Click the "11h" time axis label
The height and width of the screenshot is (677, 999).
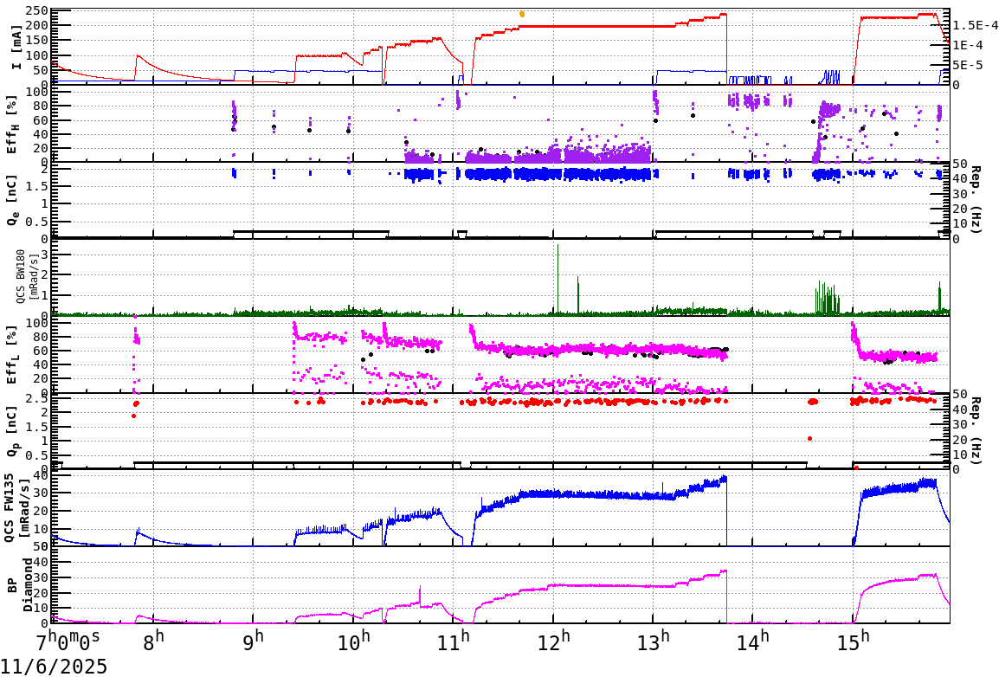(453, 640)
